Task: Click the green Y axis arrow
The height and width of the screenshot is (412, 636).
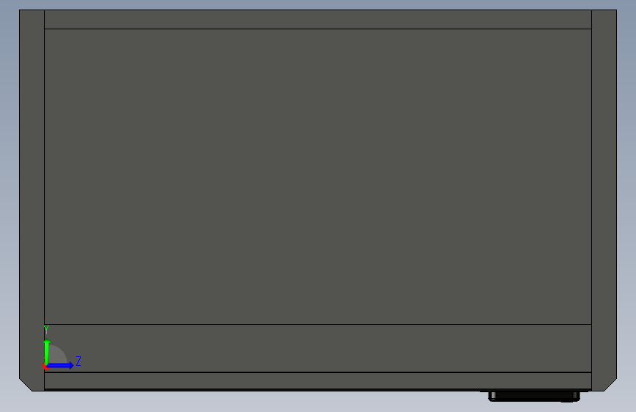Action: [47, 352]
